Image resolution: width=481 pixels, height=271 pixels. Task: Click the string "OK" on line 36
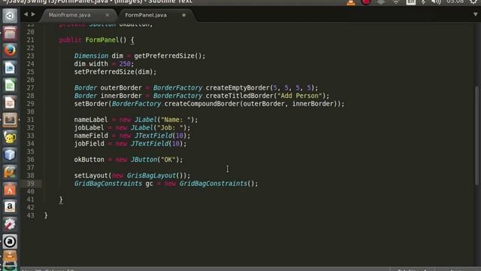coord(168,160)
